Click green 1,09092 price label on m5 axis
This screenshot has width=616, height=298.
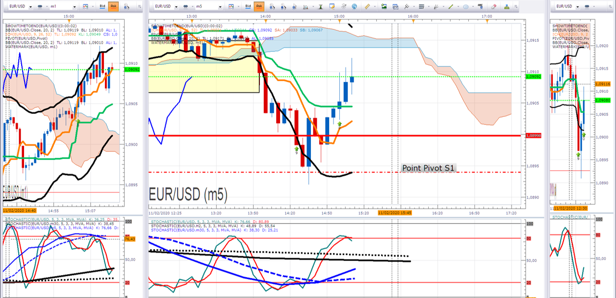pyautogui.click(x=533, y=76)
